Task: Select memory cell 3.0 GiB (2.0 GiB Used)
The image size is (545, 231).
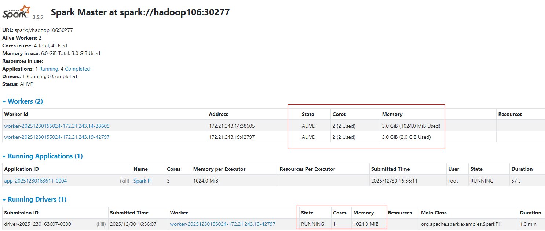Action: click(x=406, y=137)
